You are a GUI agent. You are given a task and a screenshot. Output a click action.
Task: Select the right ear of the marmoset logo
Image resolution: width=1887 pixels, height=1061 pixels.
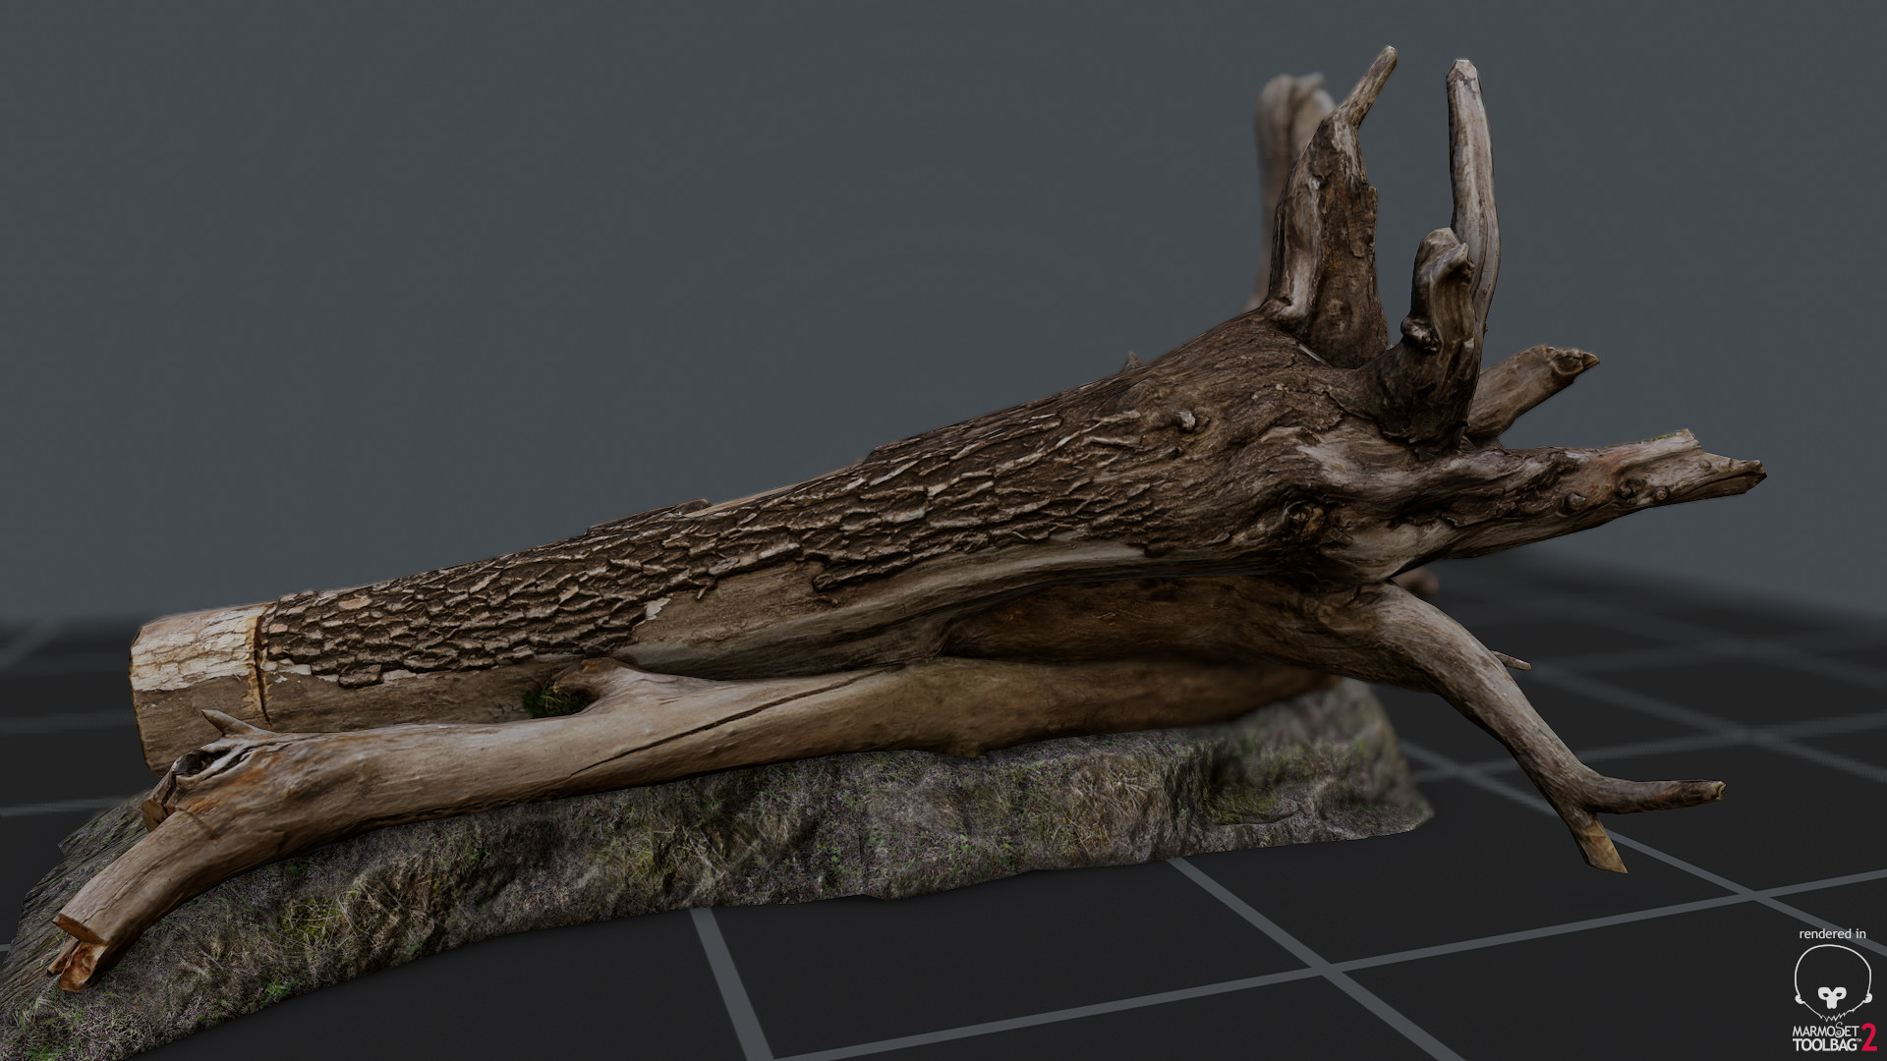pyautogui.click(x=1869, y=999)
